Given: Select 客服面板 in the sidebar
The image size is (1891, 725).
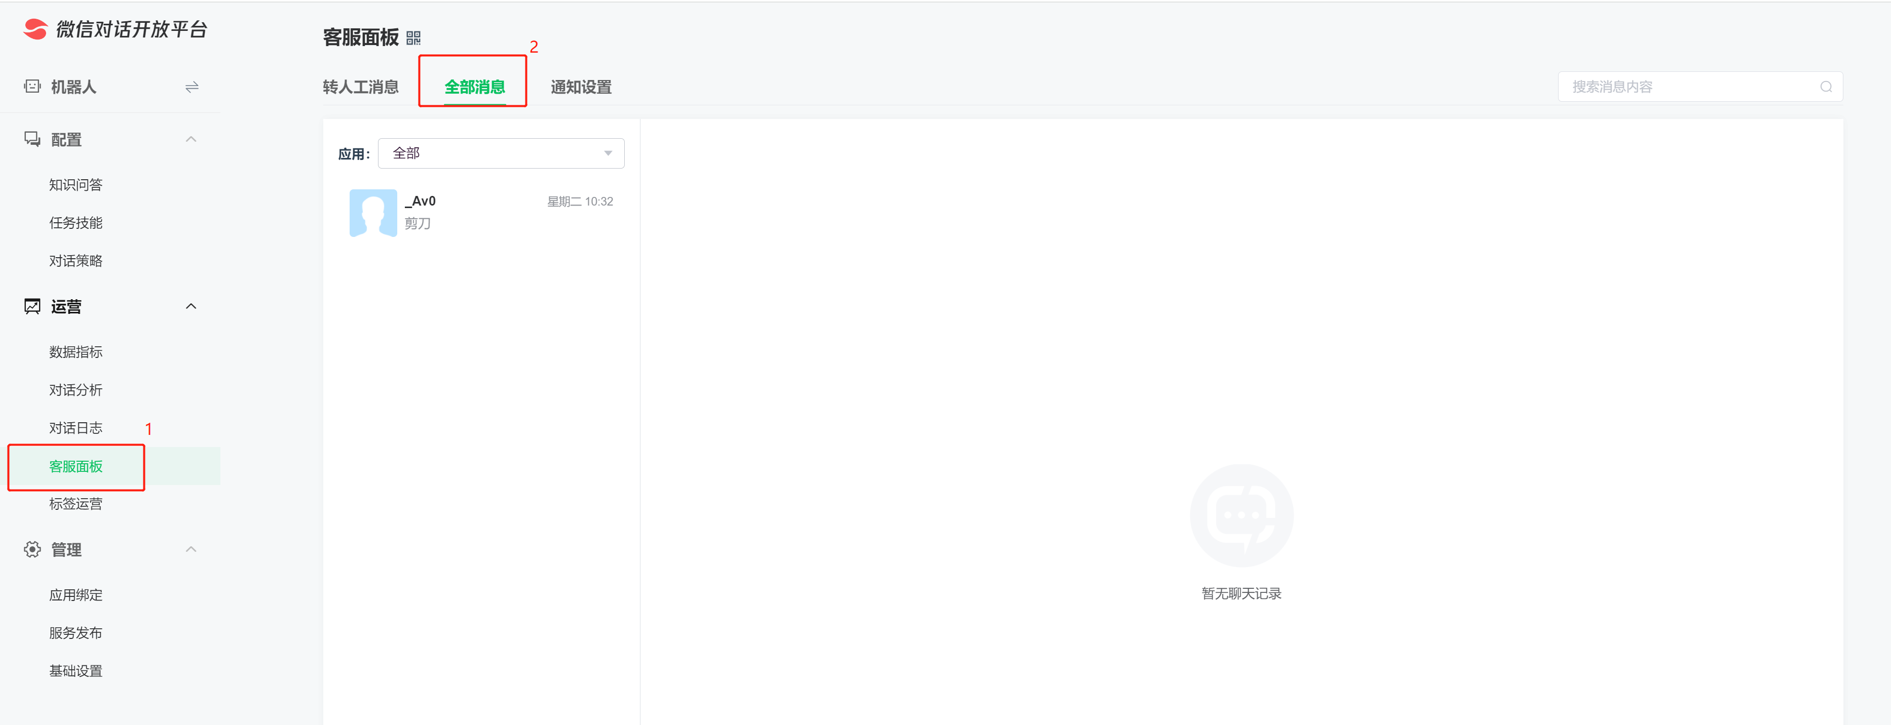Looking at the screenshot, I should pos(75,467).
